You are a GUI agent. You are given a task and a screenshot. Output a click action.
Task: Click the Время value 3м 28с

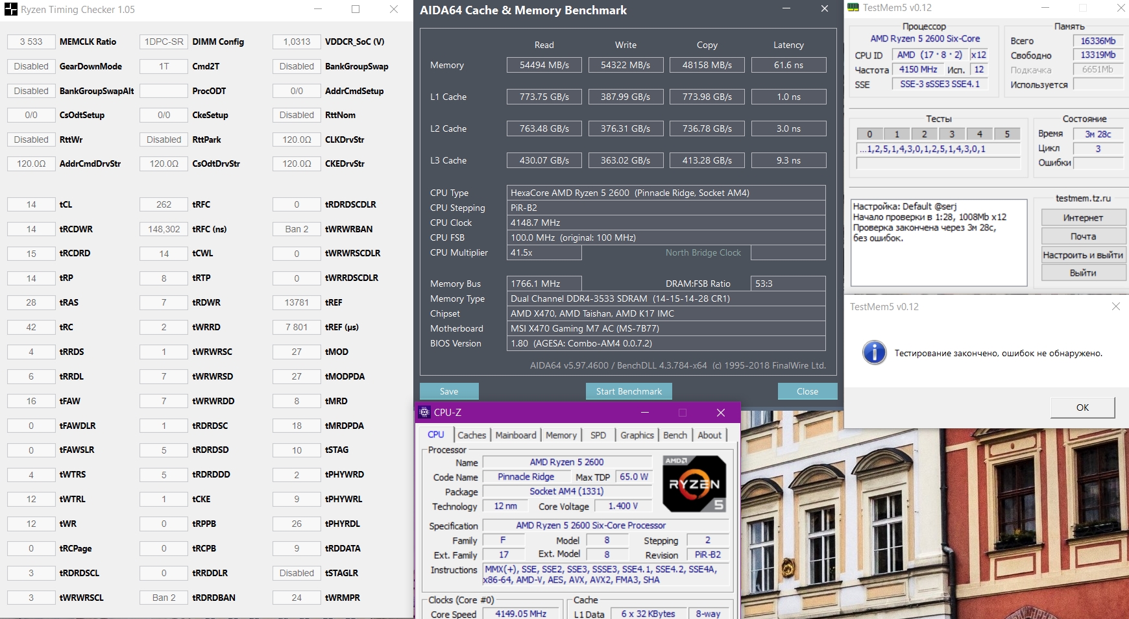[1098, 134]
